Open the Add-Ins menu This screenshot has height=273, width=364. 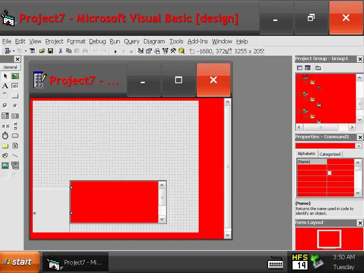tap(198, 41)
